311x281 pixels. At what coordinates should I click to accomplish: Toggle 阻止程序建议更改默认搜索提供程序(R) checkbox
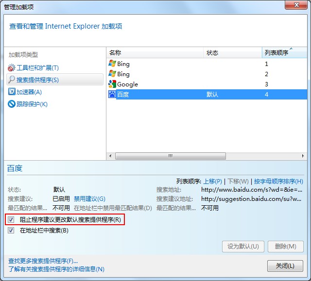11,219
